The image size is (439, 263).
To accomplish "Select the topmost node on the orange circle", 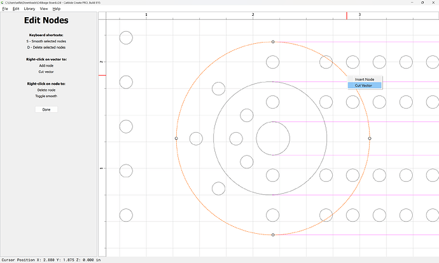I will [x=273, y=42].
